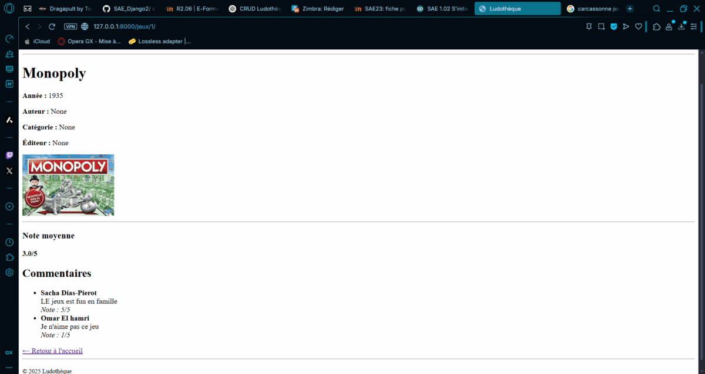Click commenter name Sacha Dias-Pierot
Screen dimensions: 705x374
click(x=69, y=293)
